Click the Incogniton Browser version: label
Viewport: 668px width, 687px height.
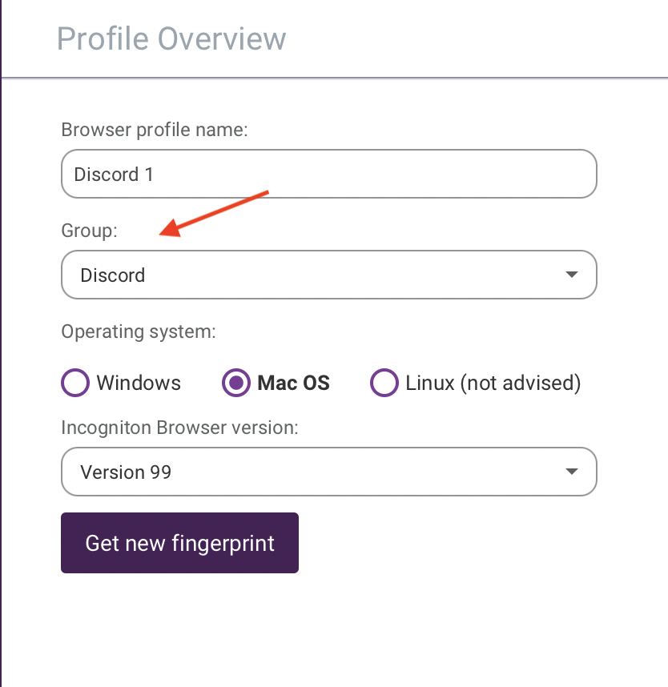[179, 428]
